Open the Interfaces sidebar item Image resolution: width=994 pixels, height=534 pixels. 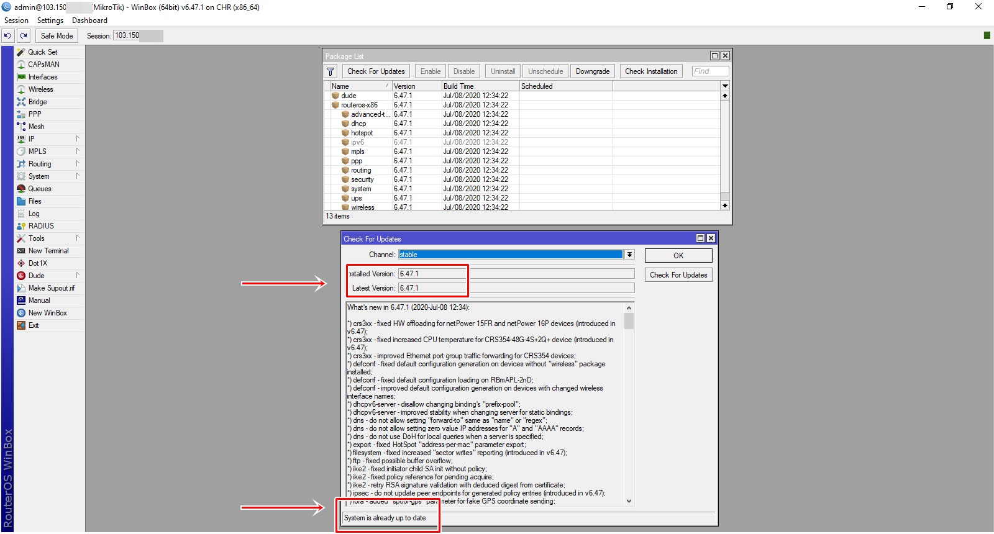(42, 77)
